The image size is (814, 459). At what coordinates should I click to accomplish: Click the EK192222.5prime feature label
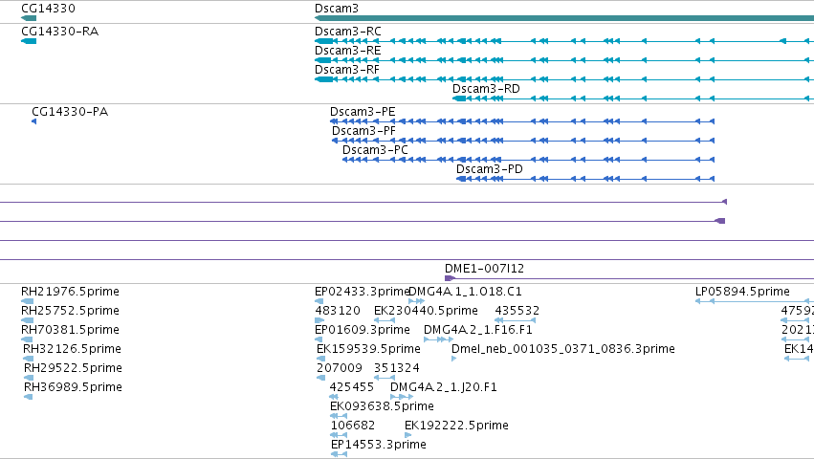457,426
